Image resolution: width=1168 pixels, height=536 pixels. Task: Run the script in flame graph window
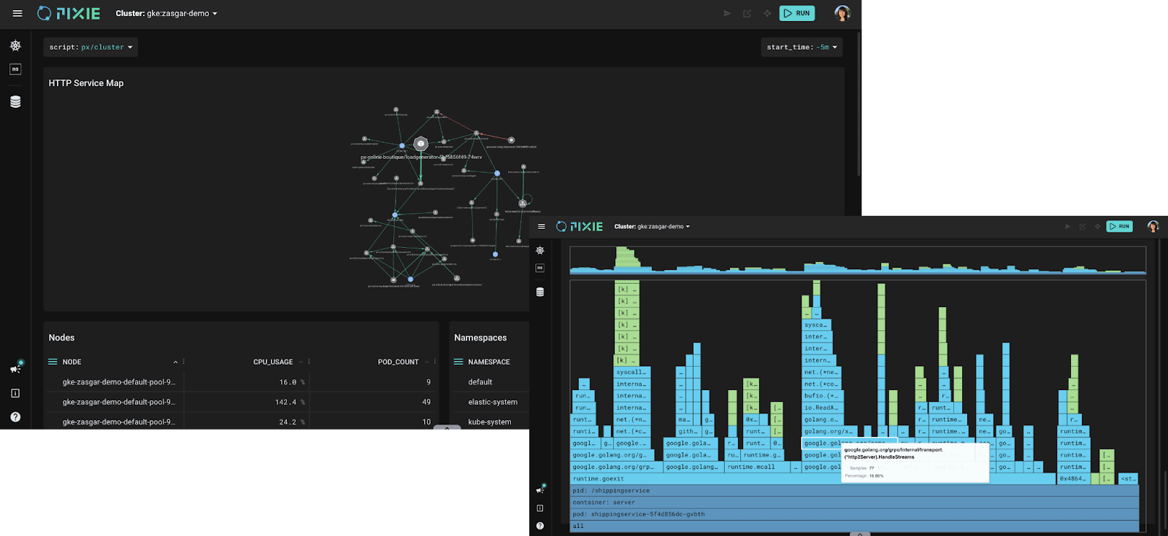pos(1119,226)
